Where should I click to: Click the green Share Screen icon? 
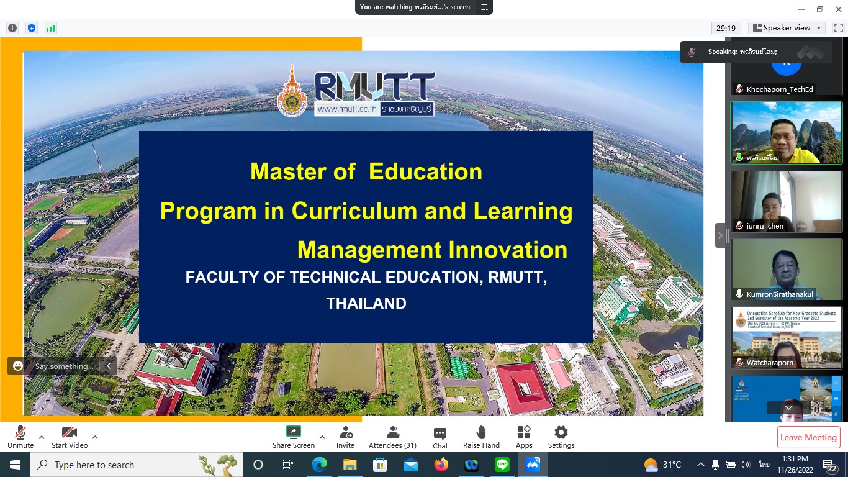point(293,432)
